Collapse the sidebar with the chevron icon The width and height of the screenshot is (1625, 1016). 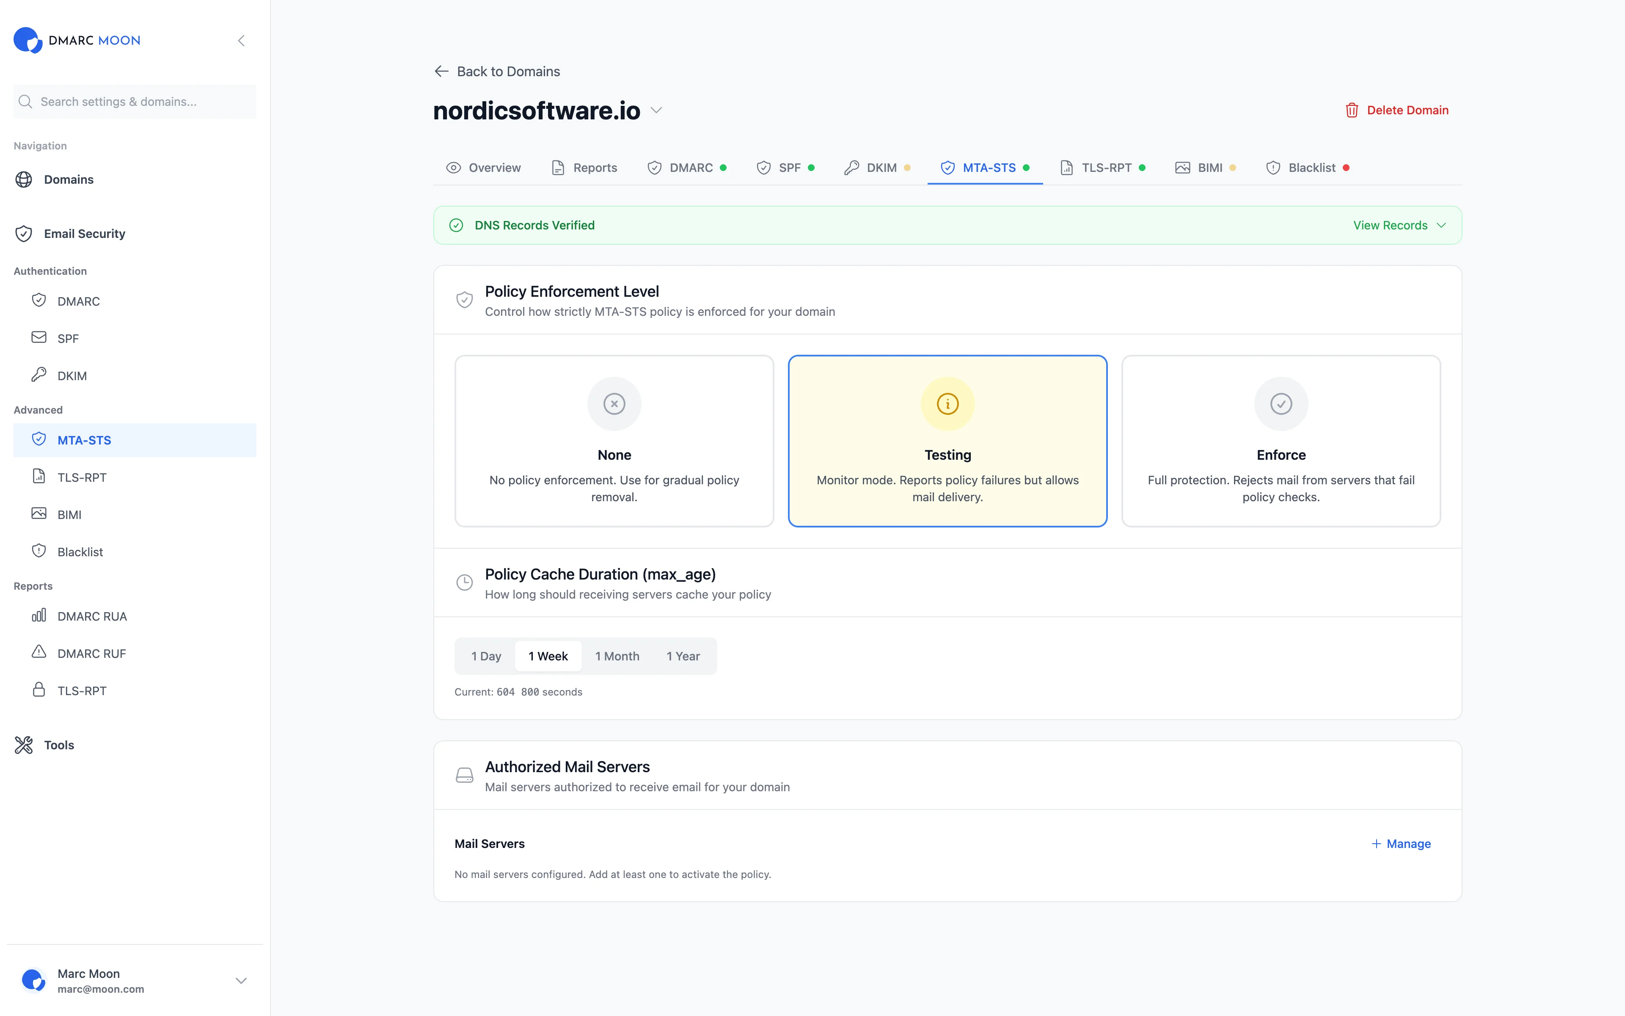click(241, 41)
